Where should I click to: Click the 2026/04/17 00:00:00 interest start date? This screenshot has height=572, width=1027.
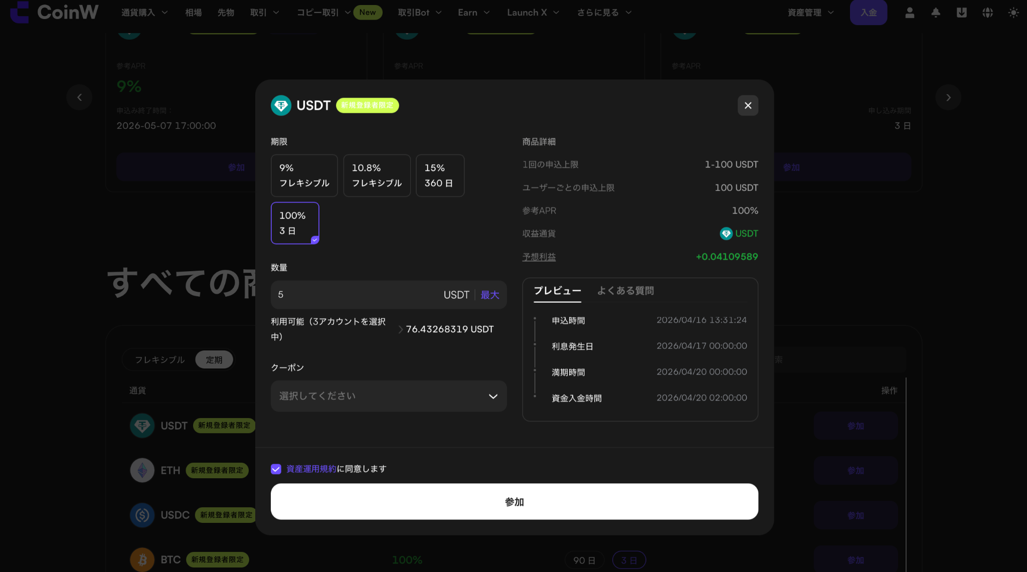pyautogui.click(x=702, y=346)
